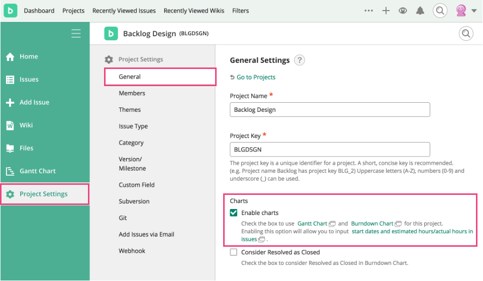
Task: Click the Backlog Design project title
Action: coord(149,33)
